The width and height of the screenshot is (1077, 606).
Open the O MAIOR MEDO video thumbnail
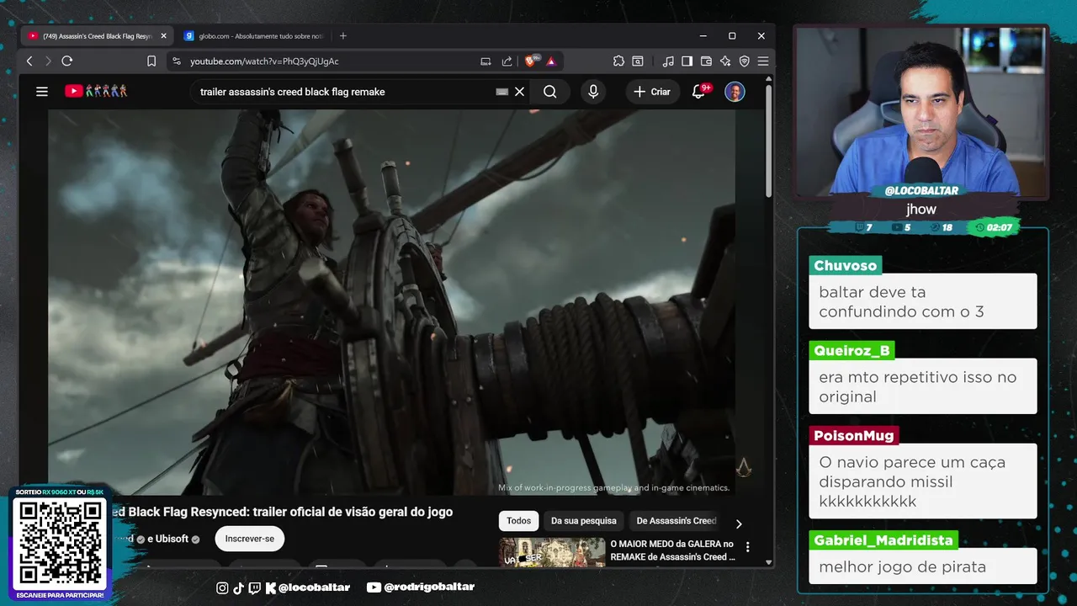point(552,551)
